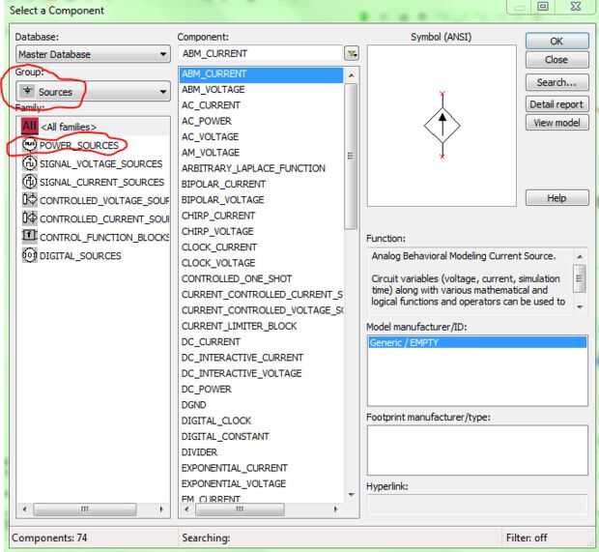Select ABM_CURRENT in the component list
This screenshot has width=599, height=552.
pos(261,73)
